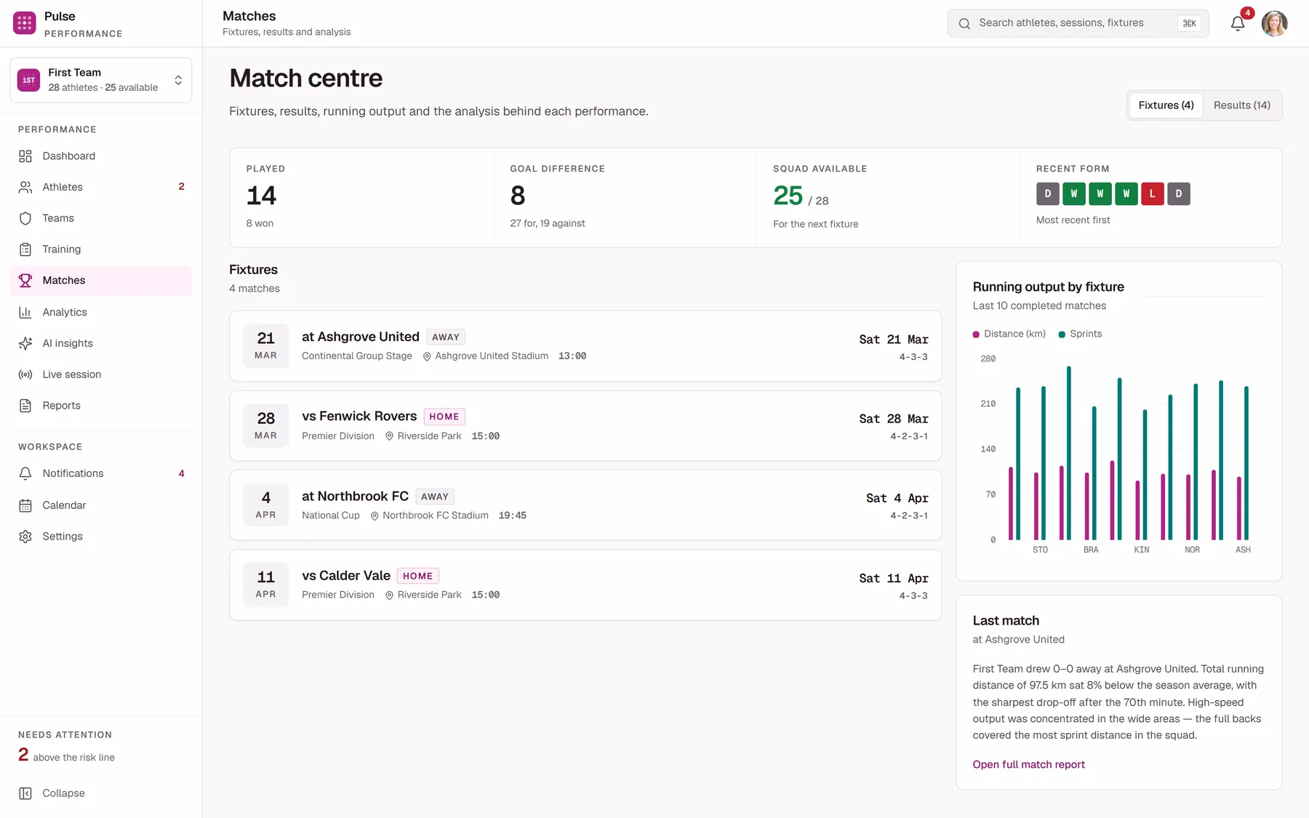Switch to Fixtures (4) view
The image size is (1309, 818).
point(1166,105)
